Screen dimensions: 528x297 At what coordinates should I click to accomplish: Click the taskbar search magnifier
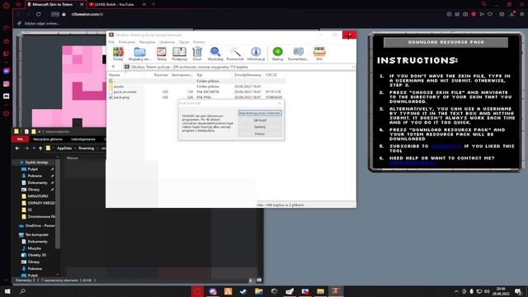coord(23,291)
